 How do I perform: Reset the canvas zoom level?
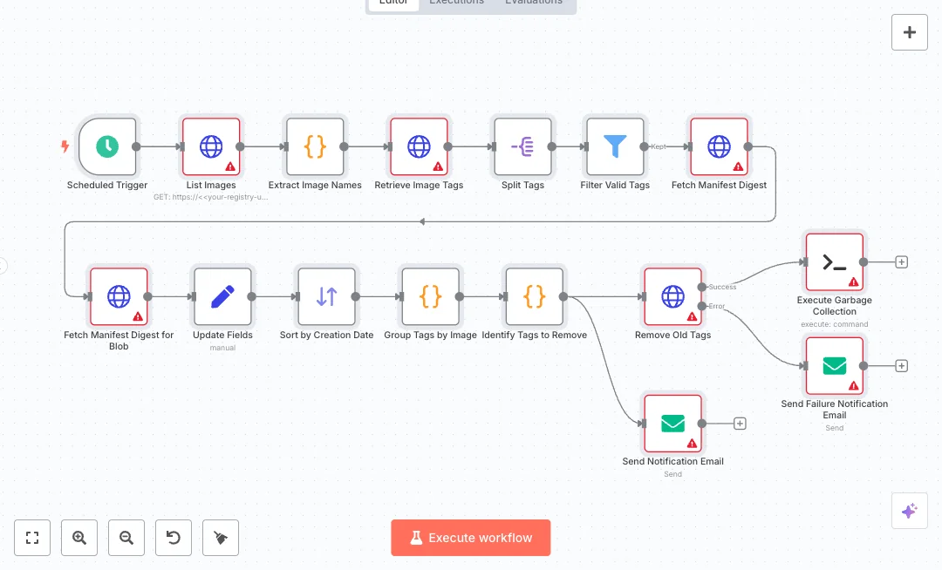click(174, 538)
